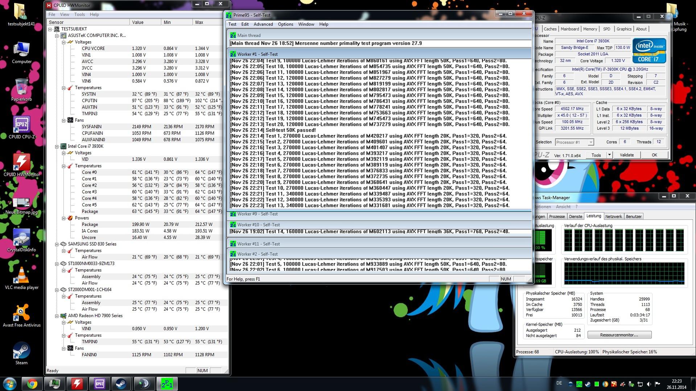Switch to Steam taskbar button
The height and width of the screenshot is (391, 696).
point(122,384)
